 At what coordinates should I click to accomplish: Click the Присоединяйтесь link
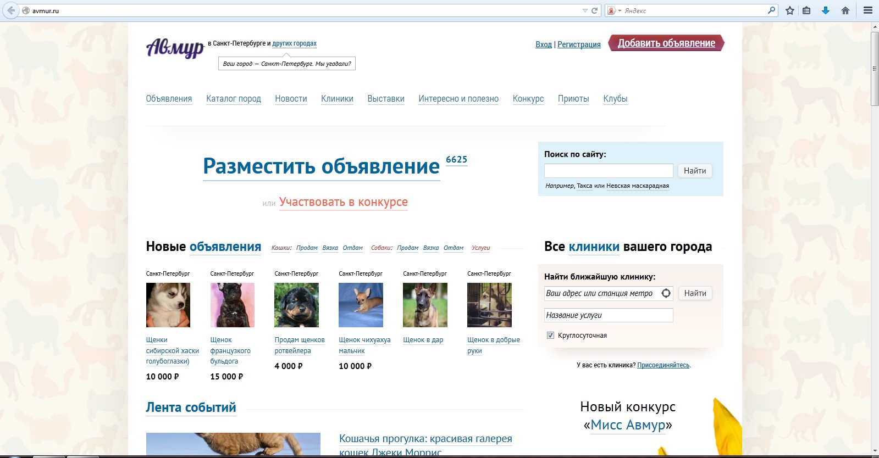coord(664,365)
